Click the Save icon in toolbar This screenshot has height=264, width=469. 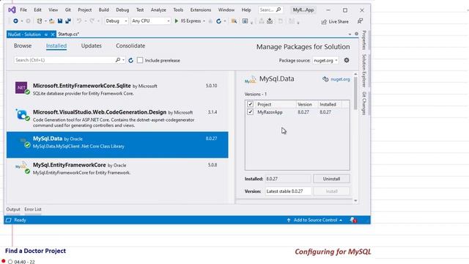pyautogui.click(x=60, y=21)
